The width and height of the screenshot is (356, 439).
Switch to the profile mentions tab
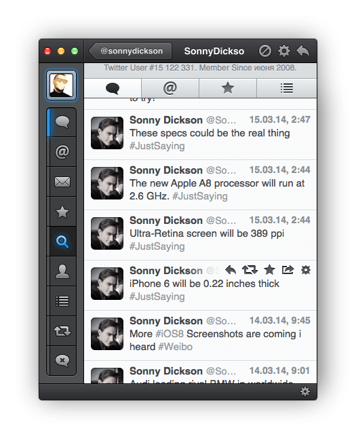tap(170, 88)
